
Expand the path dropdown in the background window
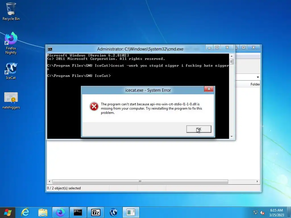(258, 77)
